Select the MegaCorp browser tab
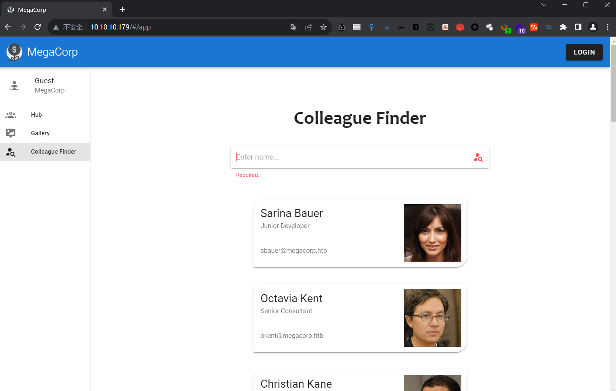Viewport: 616px width, 391px height. click(56, 10)
